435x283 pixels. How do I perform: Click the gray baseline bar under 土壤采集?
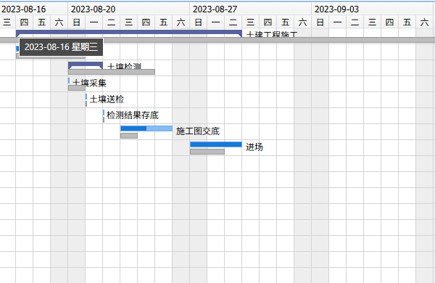coord(77,88)
